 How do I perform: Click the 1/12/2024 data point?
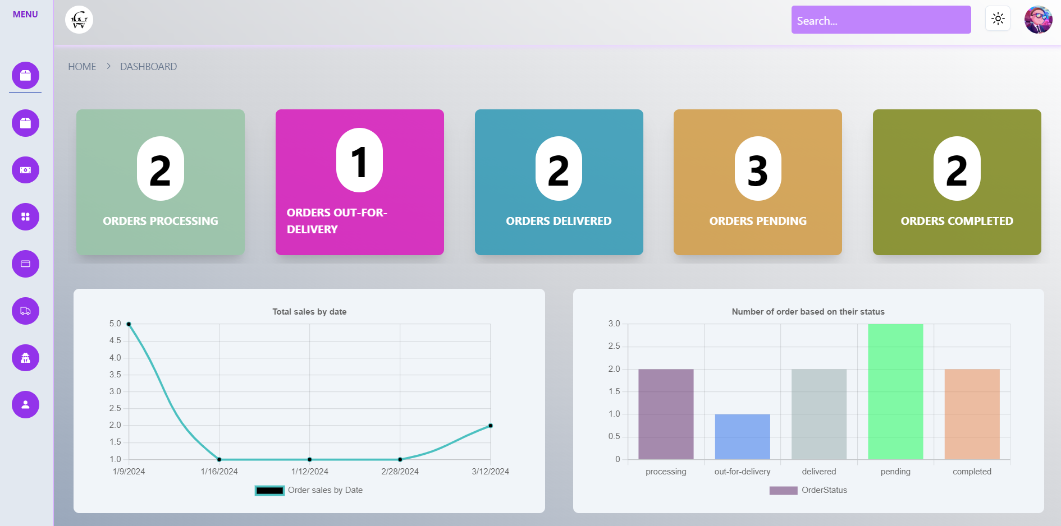310,460
